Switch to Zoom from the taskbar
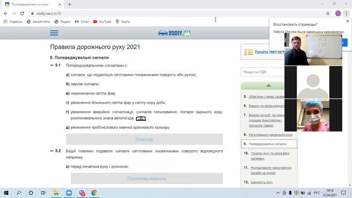 [69, 193]
